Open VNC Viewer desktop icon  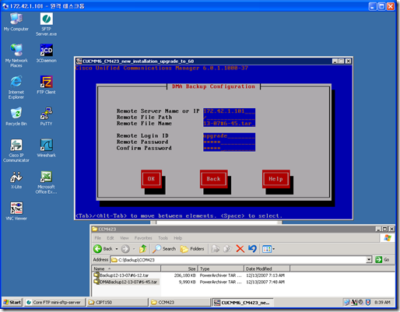[16, 211]
